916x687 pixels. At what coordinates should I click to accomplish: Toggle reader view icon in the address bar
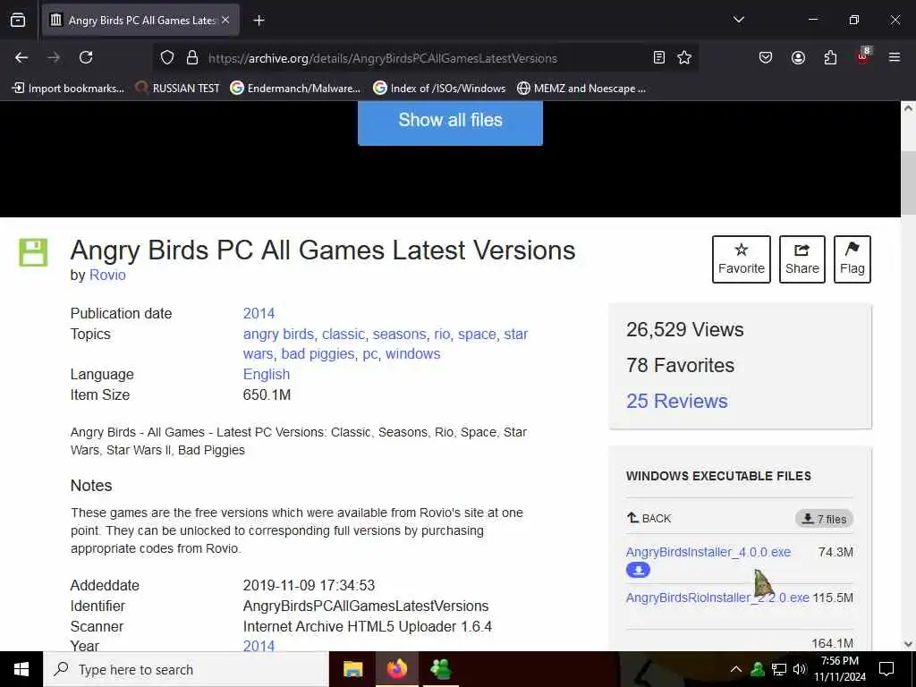[x=659, y=57]
